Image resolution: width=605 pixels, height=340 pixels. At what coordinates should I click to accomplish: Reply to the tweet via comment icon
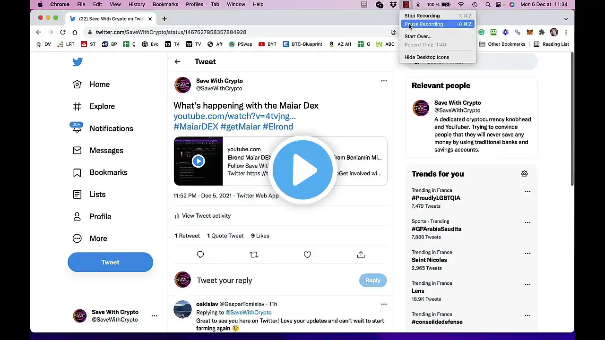pos(200,255)
